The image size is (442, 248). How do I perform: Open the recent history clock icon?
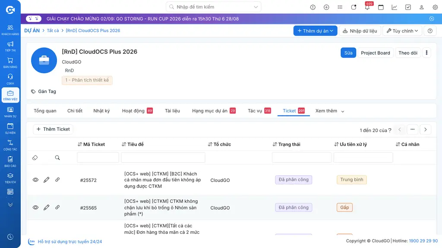(x=10, y=237)
